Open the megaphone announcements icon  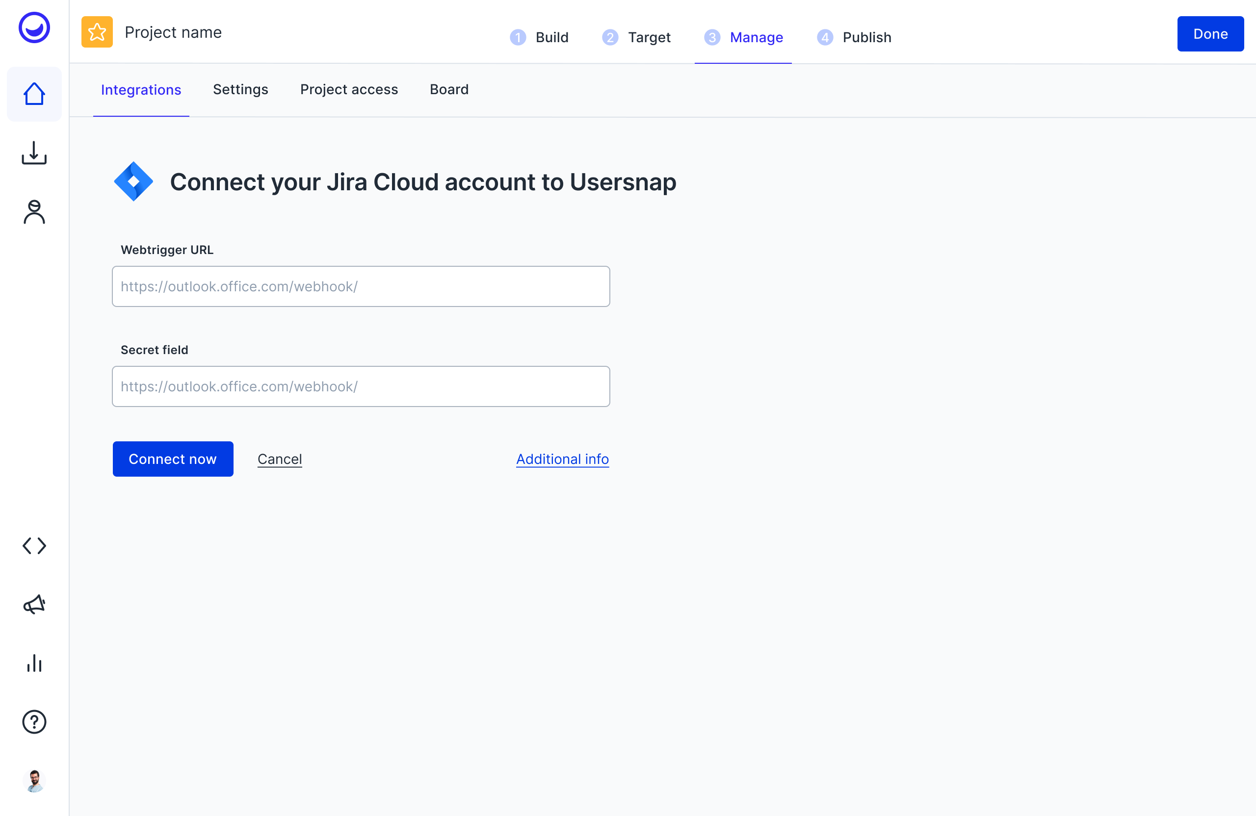(x=34, y=605)
